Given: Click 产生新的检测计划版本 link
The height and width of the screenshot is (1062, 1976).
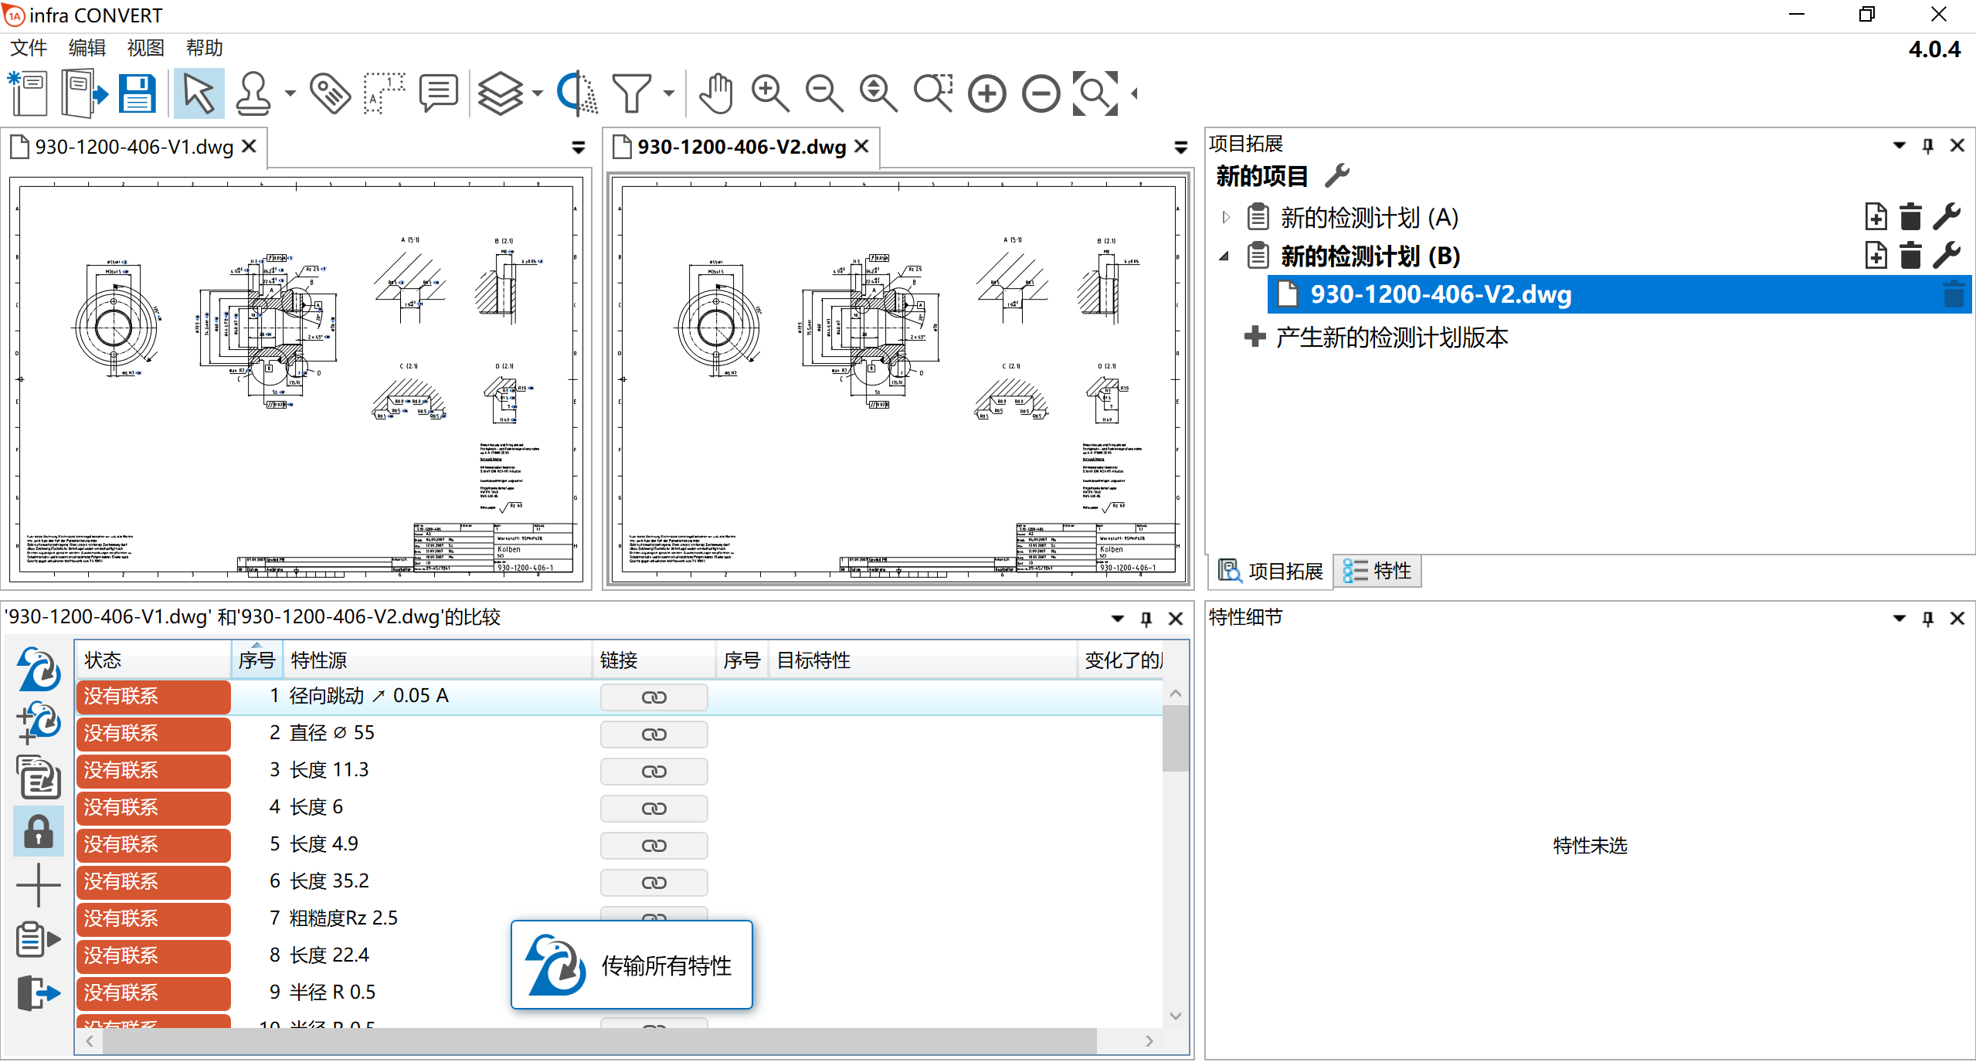Looking at the screenshot, I should point(1390,338).
